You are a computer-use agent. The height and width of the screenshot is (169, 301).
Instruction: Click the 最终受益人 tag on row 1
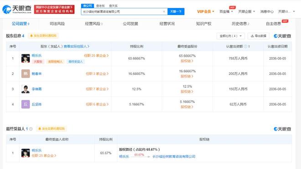75,62
